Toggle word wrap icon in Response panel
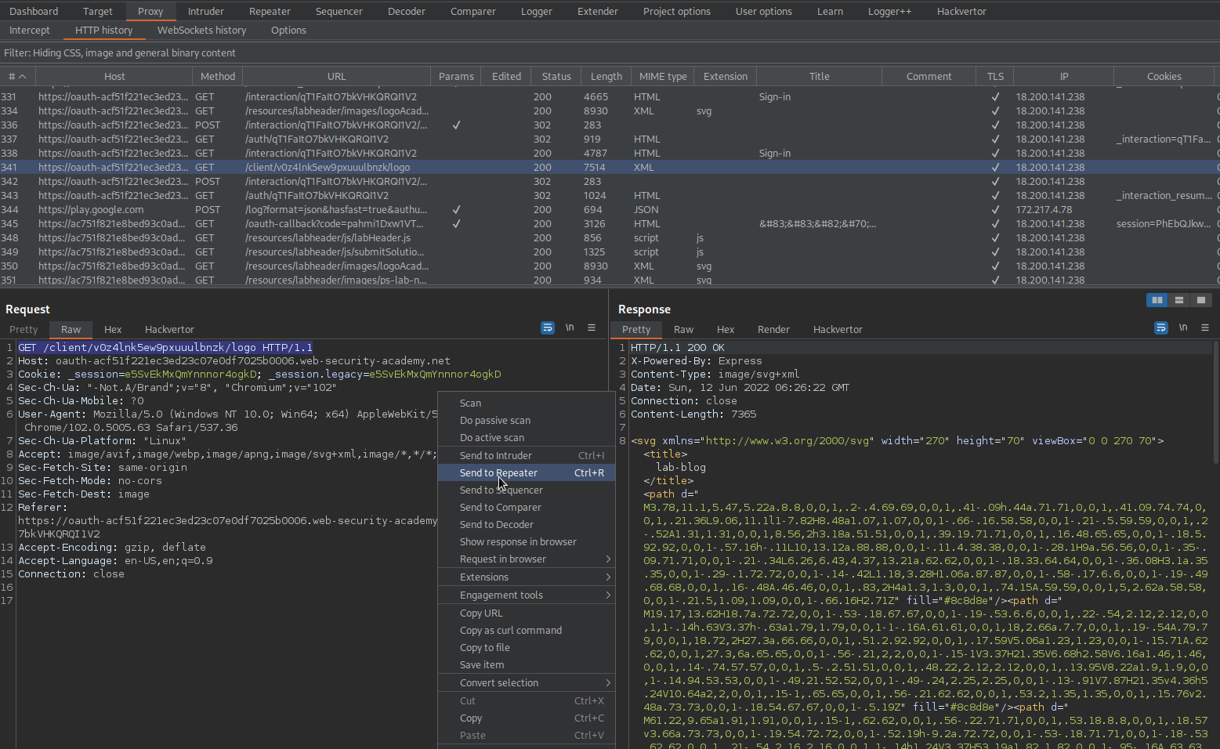This screenshot has height=749, width=1220. tap(1161, 328)
